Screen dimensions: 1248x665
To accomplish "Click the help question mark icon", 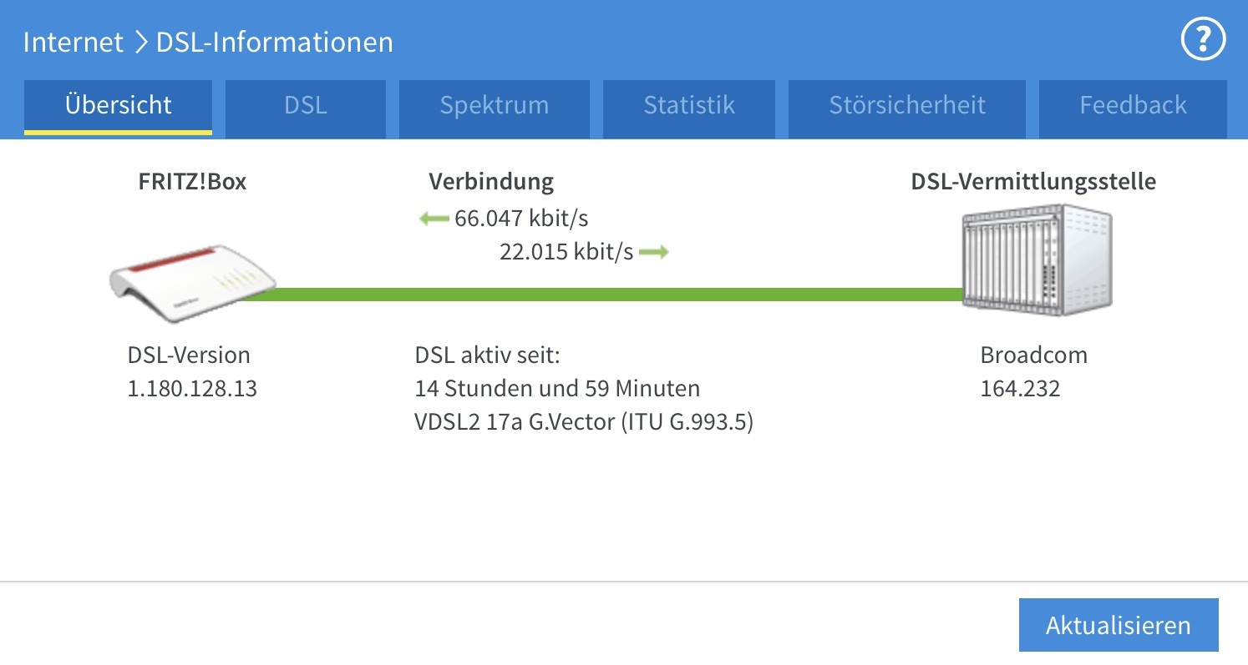I will click(x=1203, y=40).
